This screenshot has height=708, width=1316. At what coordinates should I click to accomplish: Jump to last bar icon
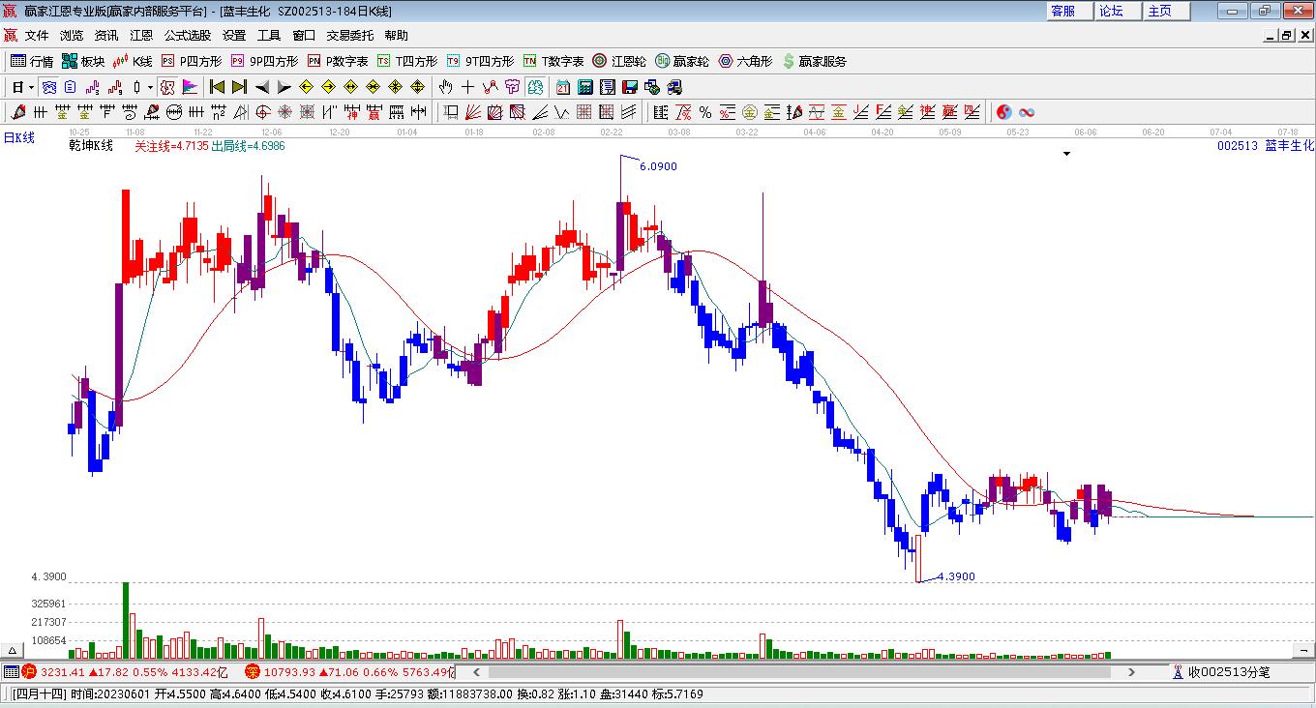click(239, 87)
